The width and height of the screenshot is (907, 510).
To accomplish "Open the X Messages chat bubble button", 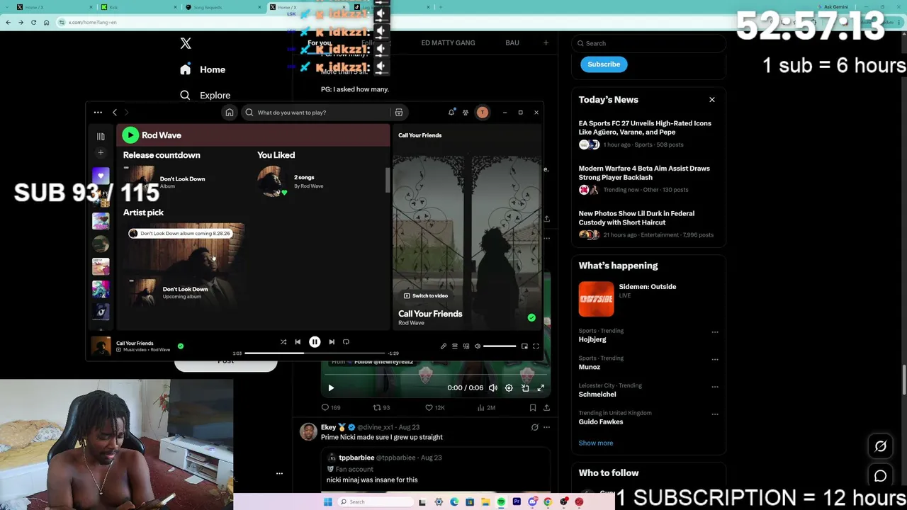I will tap(881, 476).
